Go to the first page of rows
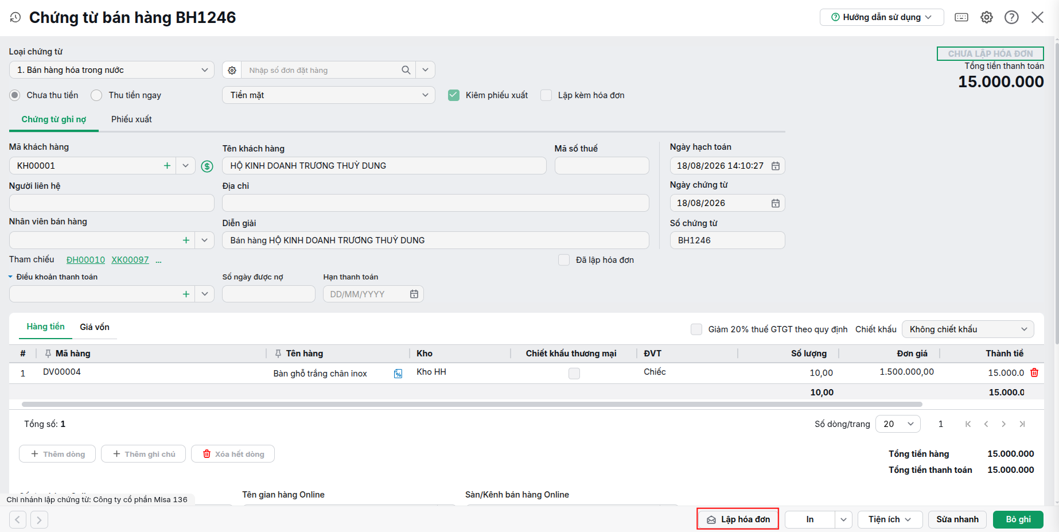This screenshot has height=532, width=1059. coord(968,424)
